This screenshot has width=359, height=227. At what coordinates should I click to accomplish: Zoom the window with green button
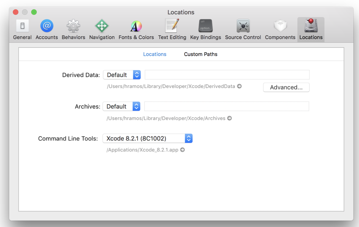coord(34,12)
